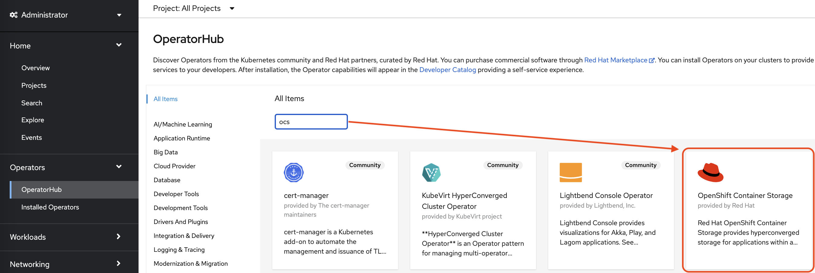Open Lightbend Console Operator card title
The image size is (815, 273).
click(606, 196)
